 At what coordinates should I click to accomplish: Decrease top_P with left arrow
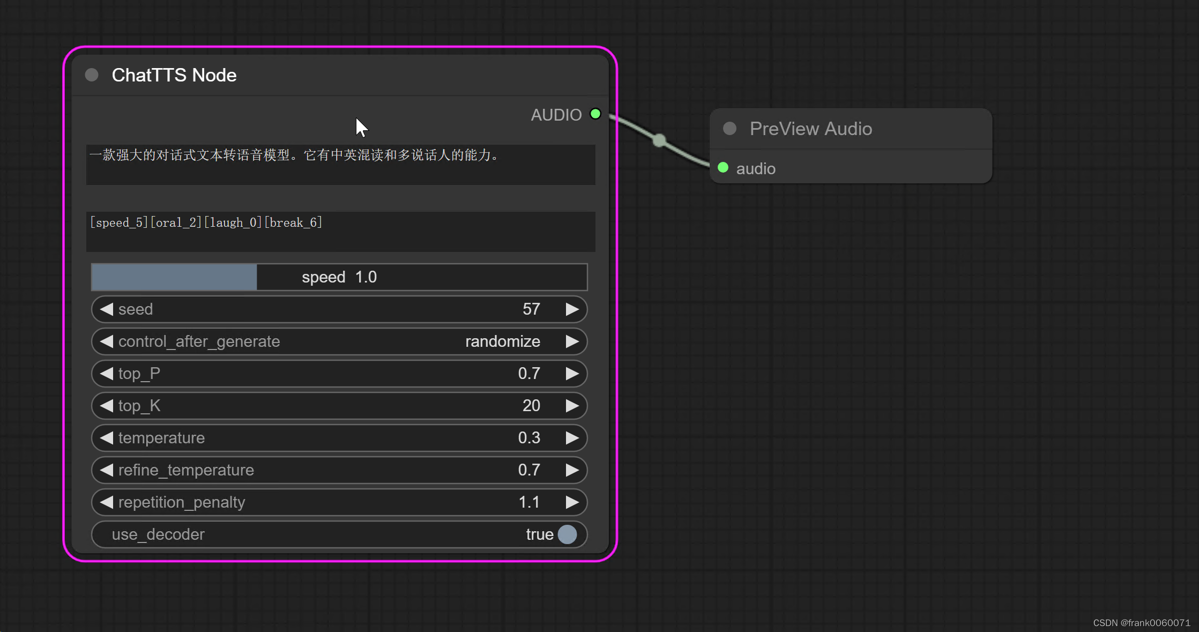pyautogui.click(x=106, y=374)
